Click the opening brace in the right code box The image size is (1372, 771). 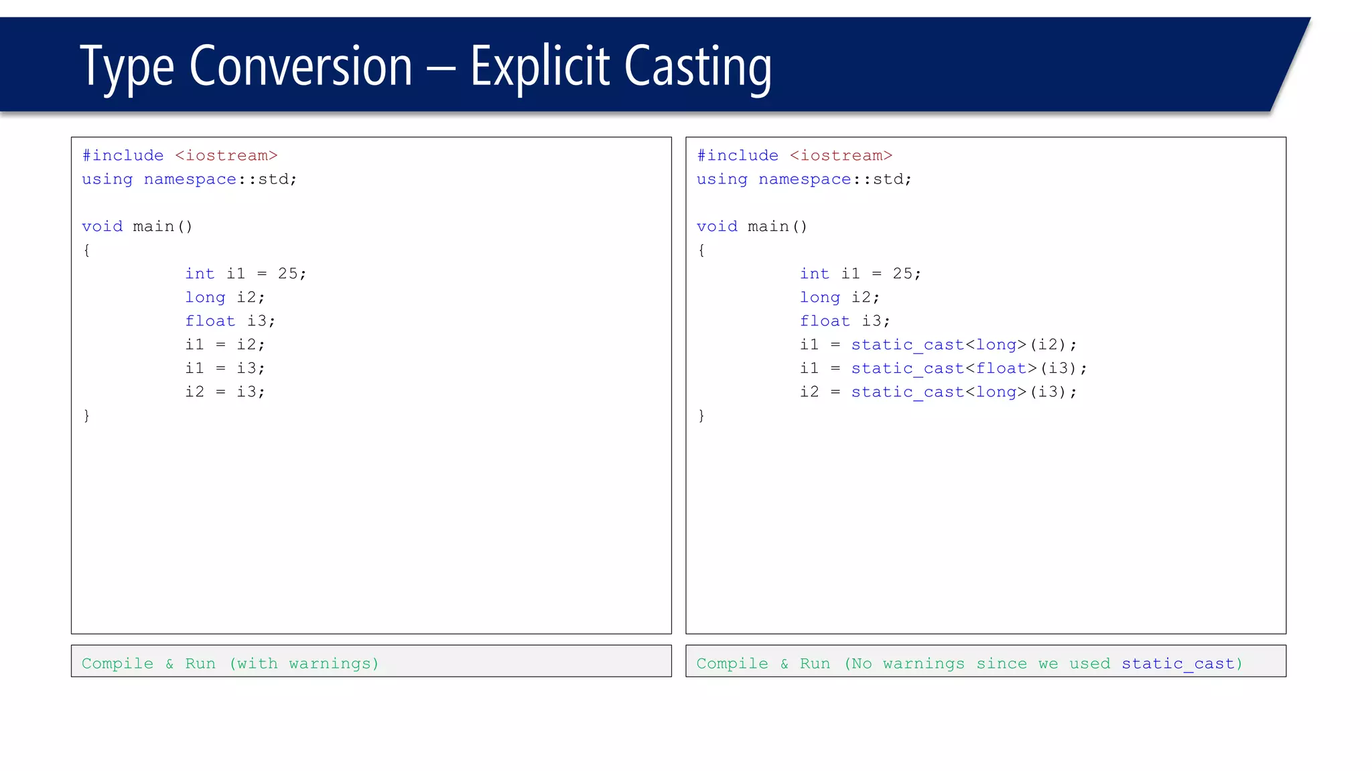[701, 250]
